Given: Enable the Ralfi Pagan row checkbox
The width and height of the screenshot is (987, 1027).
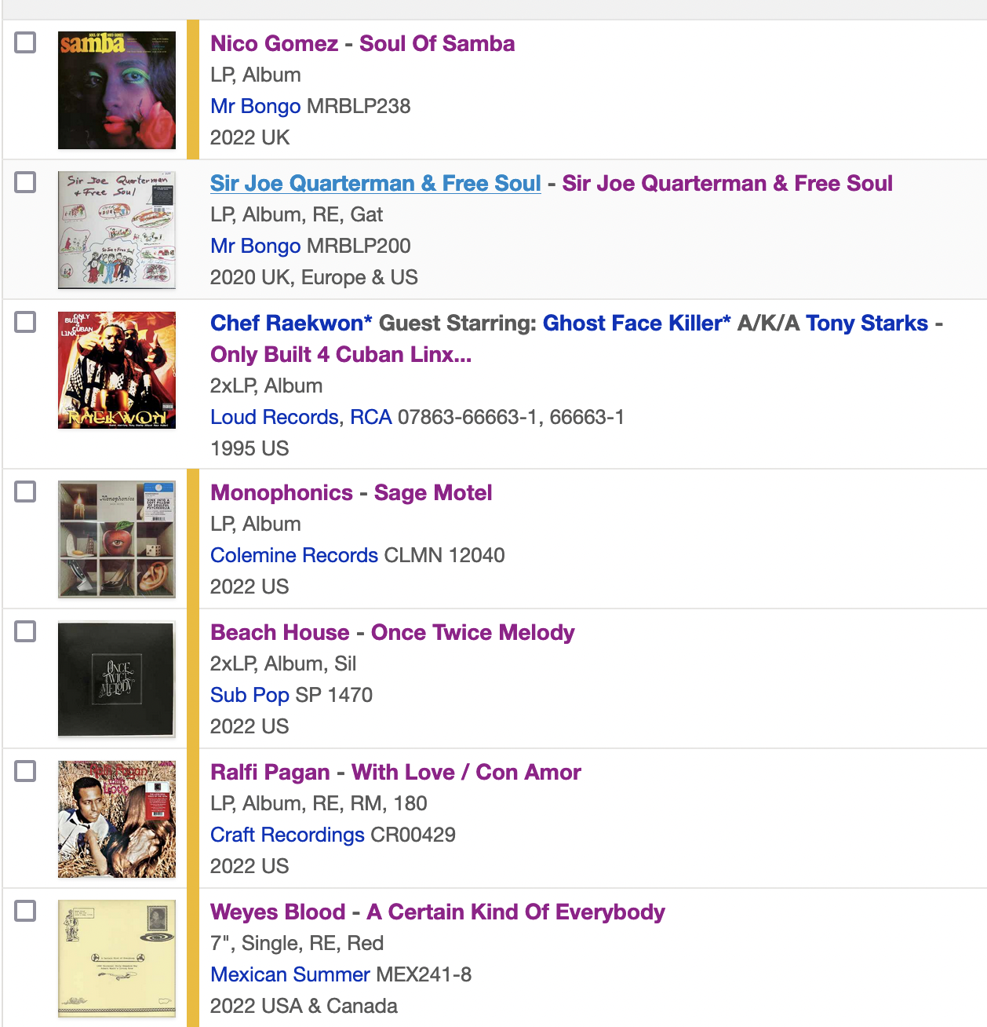Looking at the screenshot, I should click(x=26, y=771).
